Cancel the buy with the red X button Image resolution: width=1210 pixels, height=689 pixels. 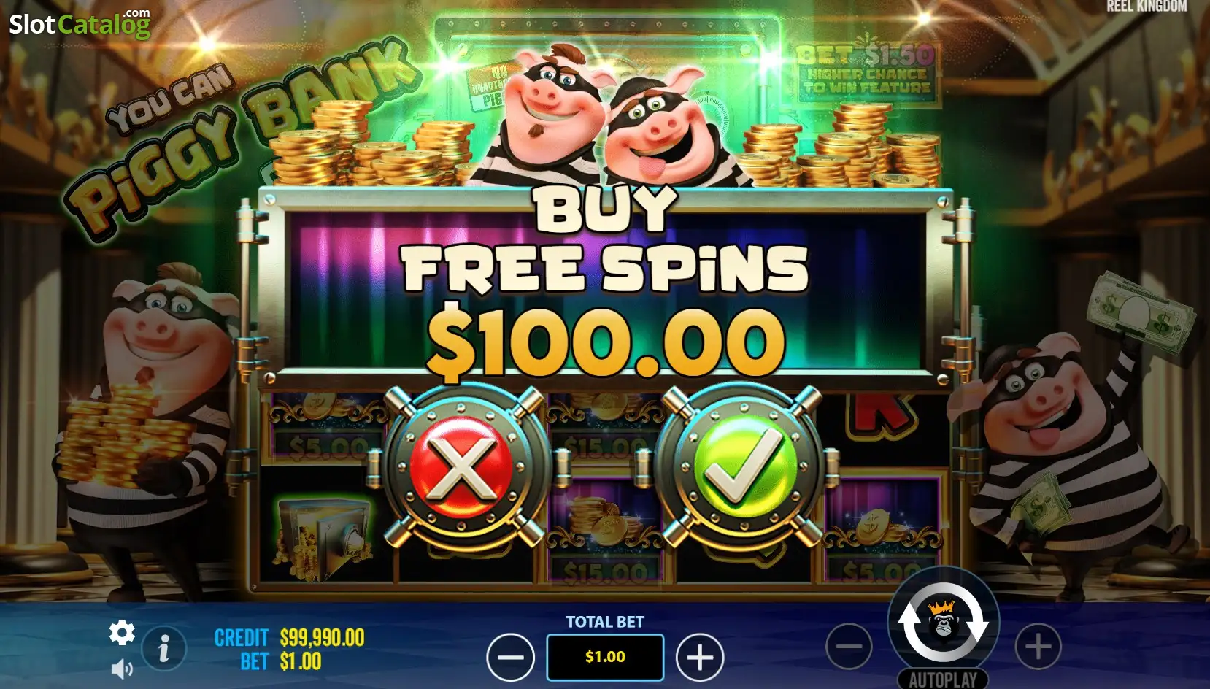pyautogui.click(x=463, y=466)
